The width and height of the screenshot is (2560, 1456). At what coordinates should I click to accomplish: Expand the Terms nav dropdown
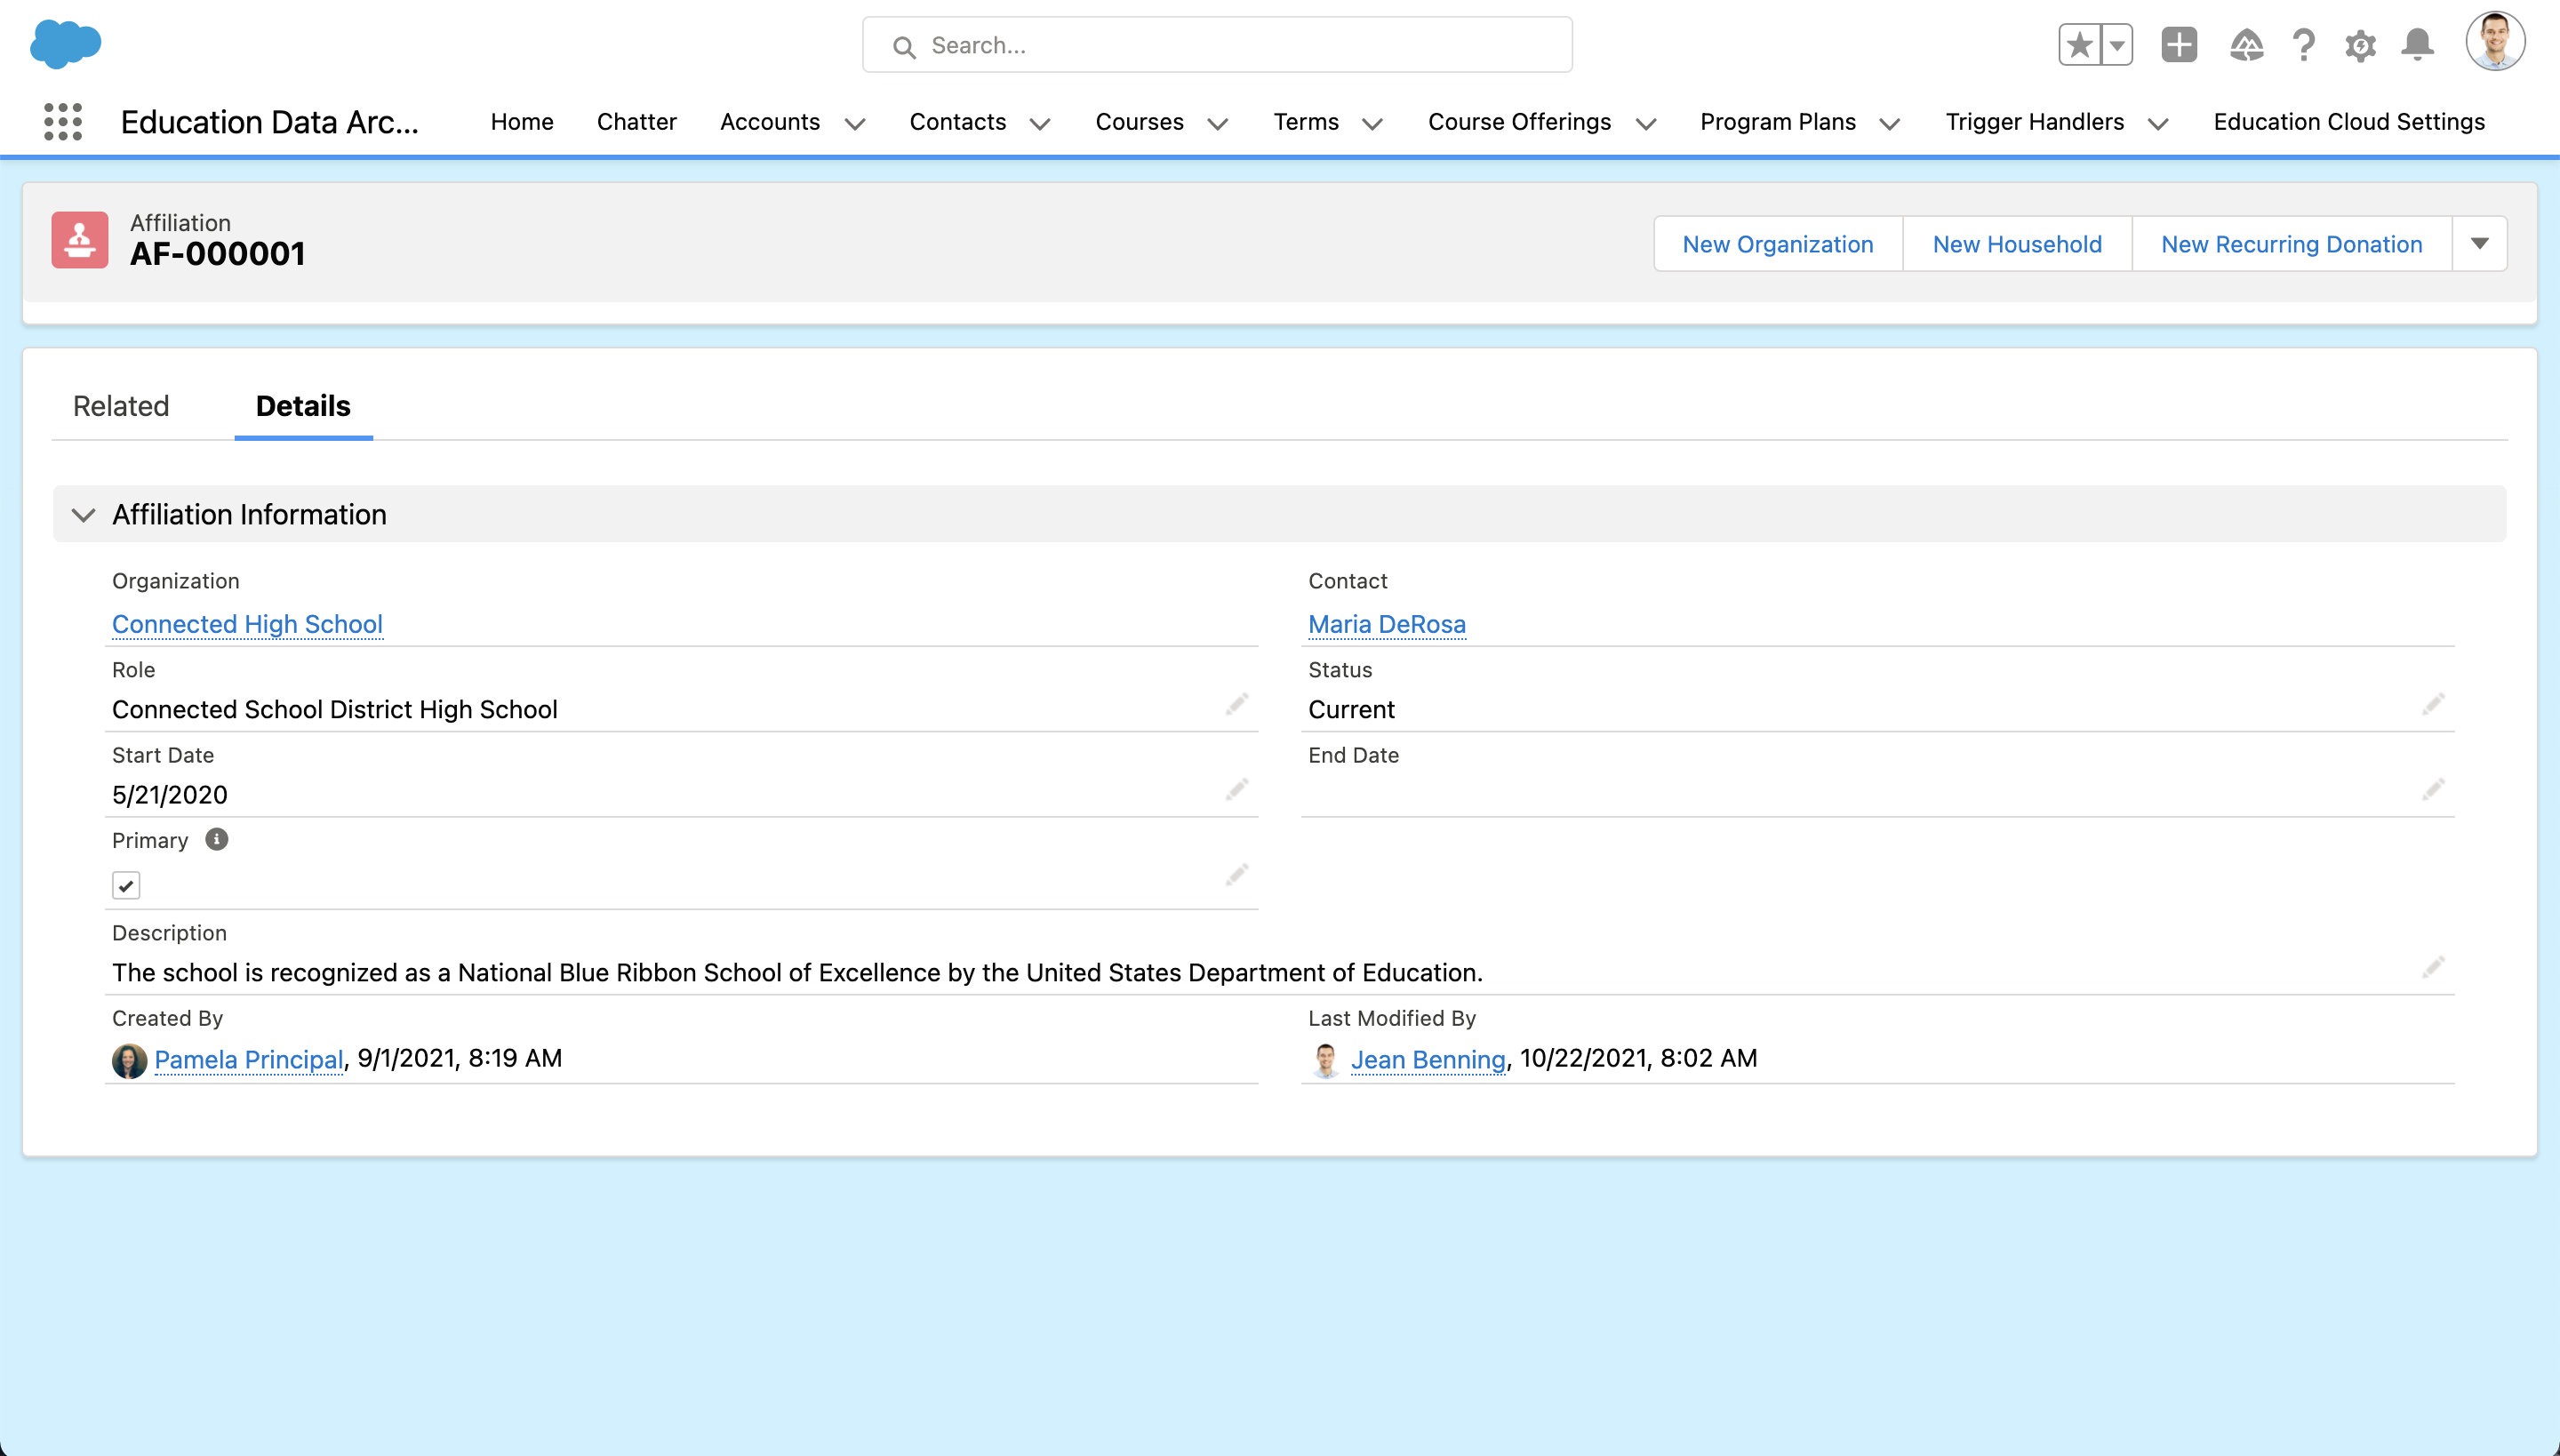1373,123
